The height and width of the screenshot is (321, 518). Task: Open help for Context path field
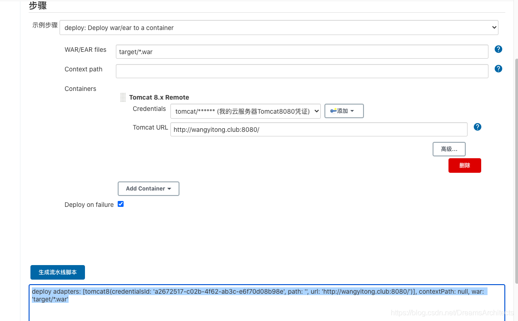point(498,69)
